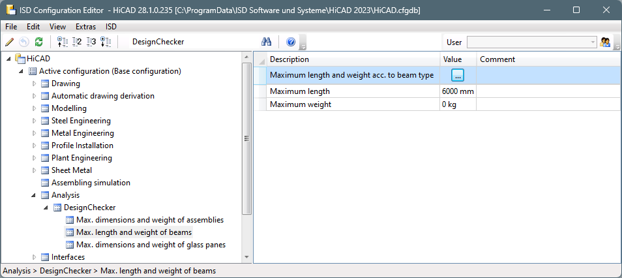Image resolution: width=622 pixels, height=278 pixels.
Task: Click the binoculars search icon
Action: [x=266, y=42]
